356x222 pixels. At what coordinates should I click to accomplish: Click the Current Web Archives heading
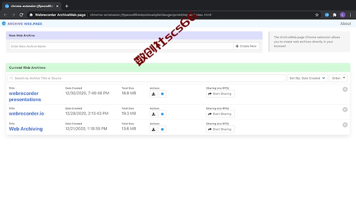click(27, 68)
